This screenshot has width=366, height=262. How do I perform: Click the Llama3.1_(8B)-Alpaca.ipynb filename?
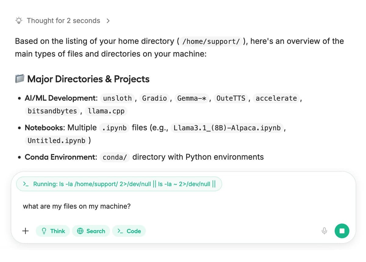[227, 128]
